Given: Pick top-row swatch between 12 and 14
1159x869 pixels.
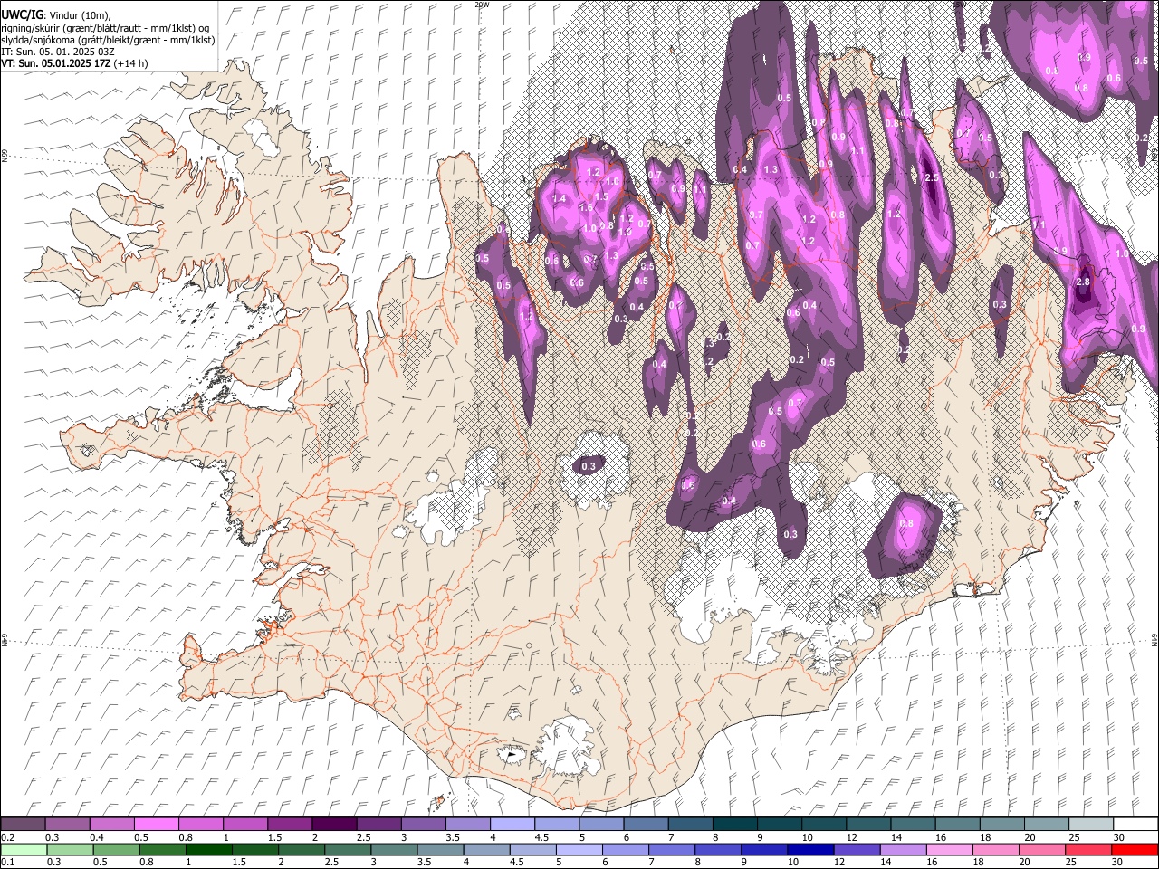Looking at the screenshot, I should tap(869, 825).
